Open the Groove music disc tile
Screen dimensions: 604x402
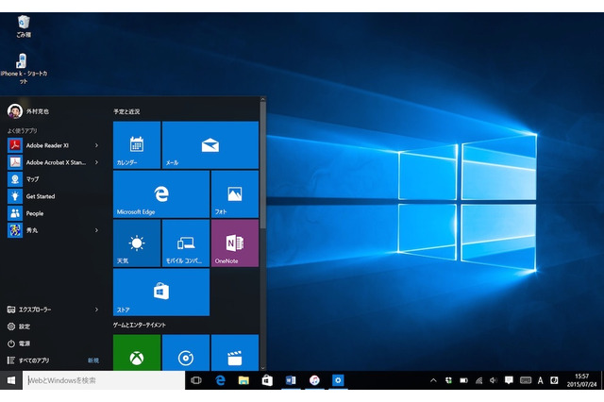click(186, 352)
